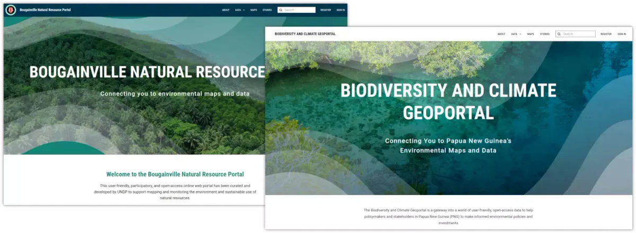636x233 pixels.
Task: Click the search magnifier icon in Biodiversity Geoportal
Action: [x=559, y=34]
